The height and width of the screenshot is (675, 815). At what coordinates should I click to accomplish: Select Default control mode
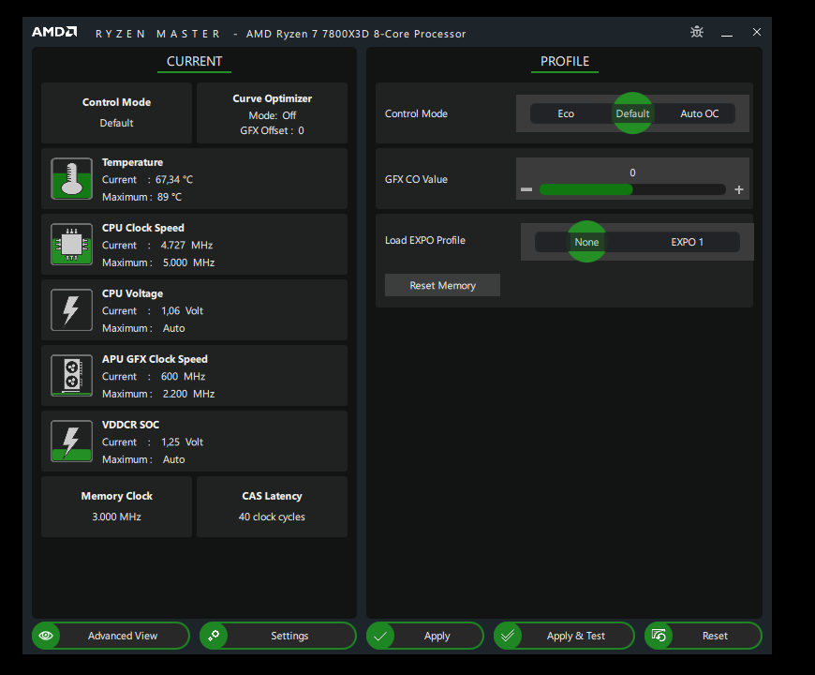[x=632, y=113]
